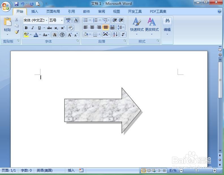The width and height of the screenshot is (224, 175).
Task: Redo action in quick access toolbar
Action: pyautogui.click(x=32, y=4)
